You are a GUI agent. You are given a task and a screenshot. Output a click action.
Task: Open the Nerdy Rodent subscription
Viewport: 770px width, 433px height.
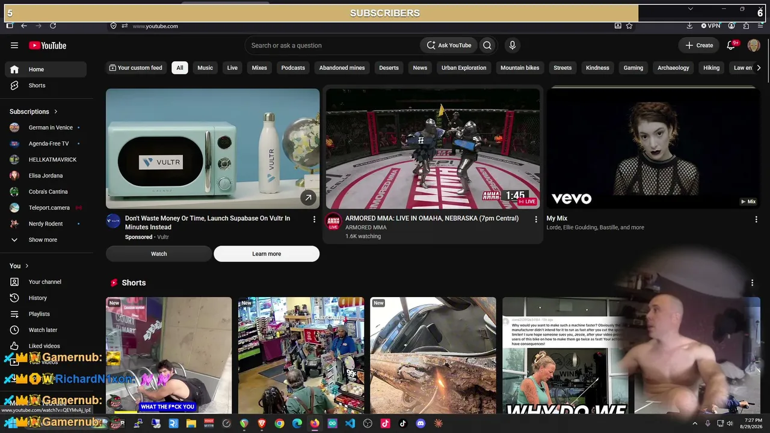(46, 224)
